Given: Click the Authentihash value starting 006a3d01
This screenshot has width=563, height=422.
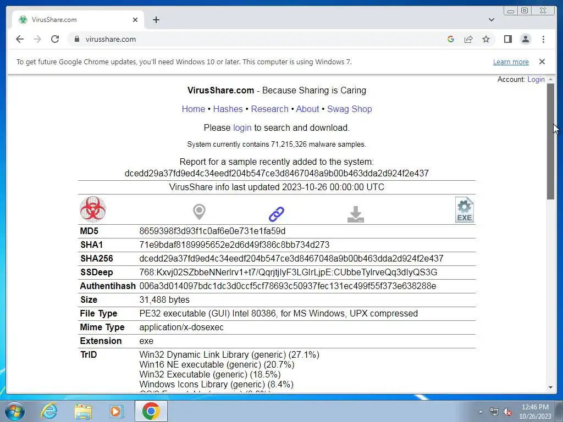Looking at the screenshot, I should click(288, 286).
